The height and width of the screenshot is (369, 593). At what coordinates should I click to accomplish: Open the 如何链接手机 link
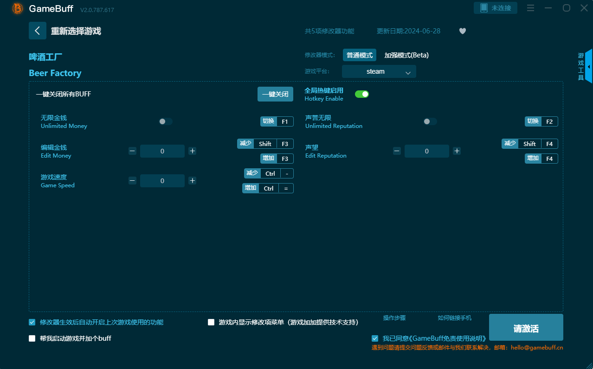[455, 318]
